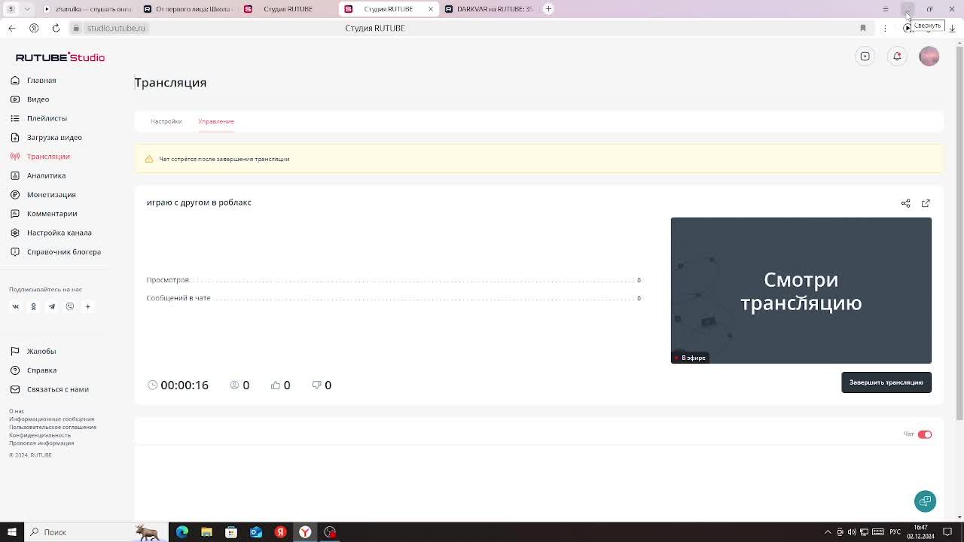The image size is (964, 542).
Task: Open the user profile avatar
Action: coord(929,56)
